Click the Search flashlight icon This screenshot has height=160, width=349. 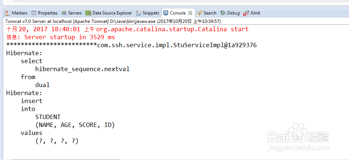(x=199, y=13)
